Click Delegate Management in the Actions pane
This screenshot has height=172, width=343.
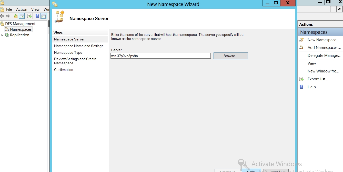(x=324, y=56)
